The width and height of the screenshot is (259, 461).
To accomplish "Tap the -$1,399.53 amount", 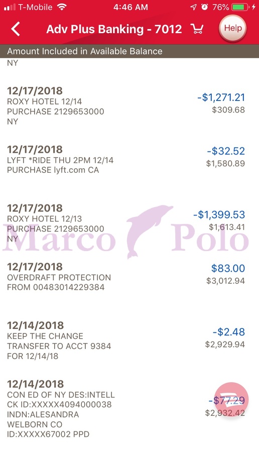I will [x=219, y=214].
